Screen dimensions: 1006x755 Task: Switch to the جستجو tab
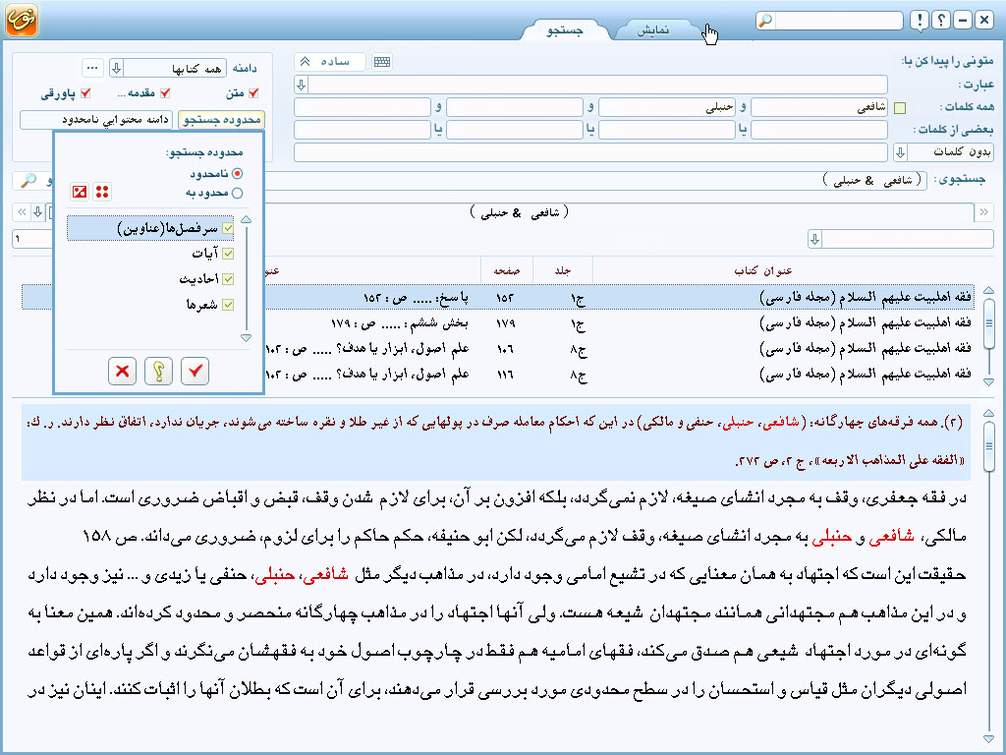[565, 30]
